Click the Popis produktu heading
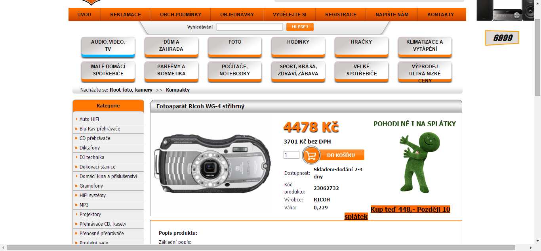The image size is (541, 251). [178, 233]
